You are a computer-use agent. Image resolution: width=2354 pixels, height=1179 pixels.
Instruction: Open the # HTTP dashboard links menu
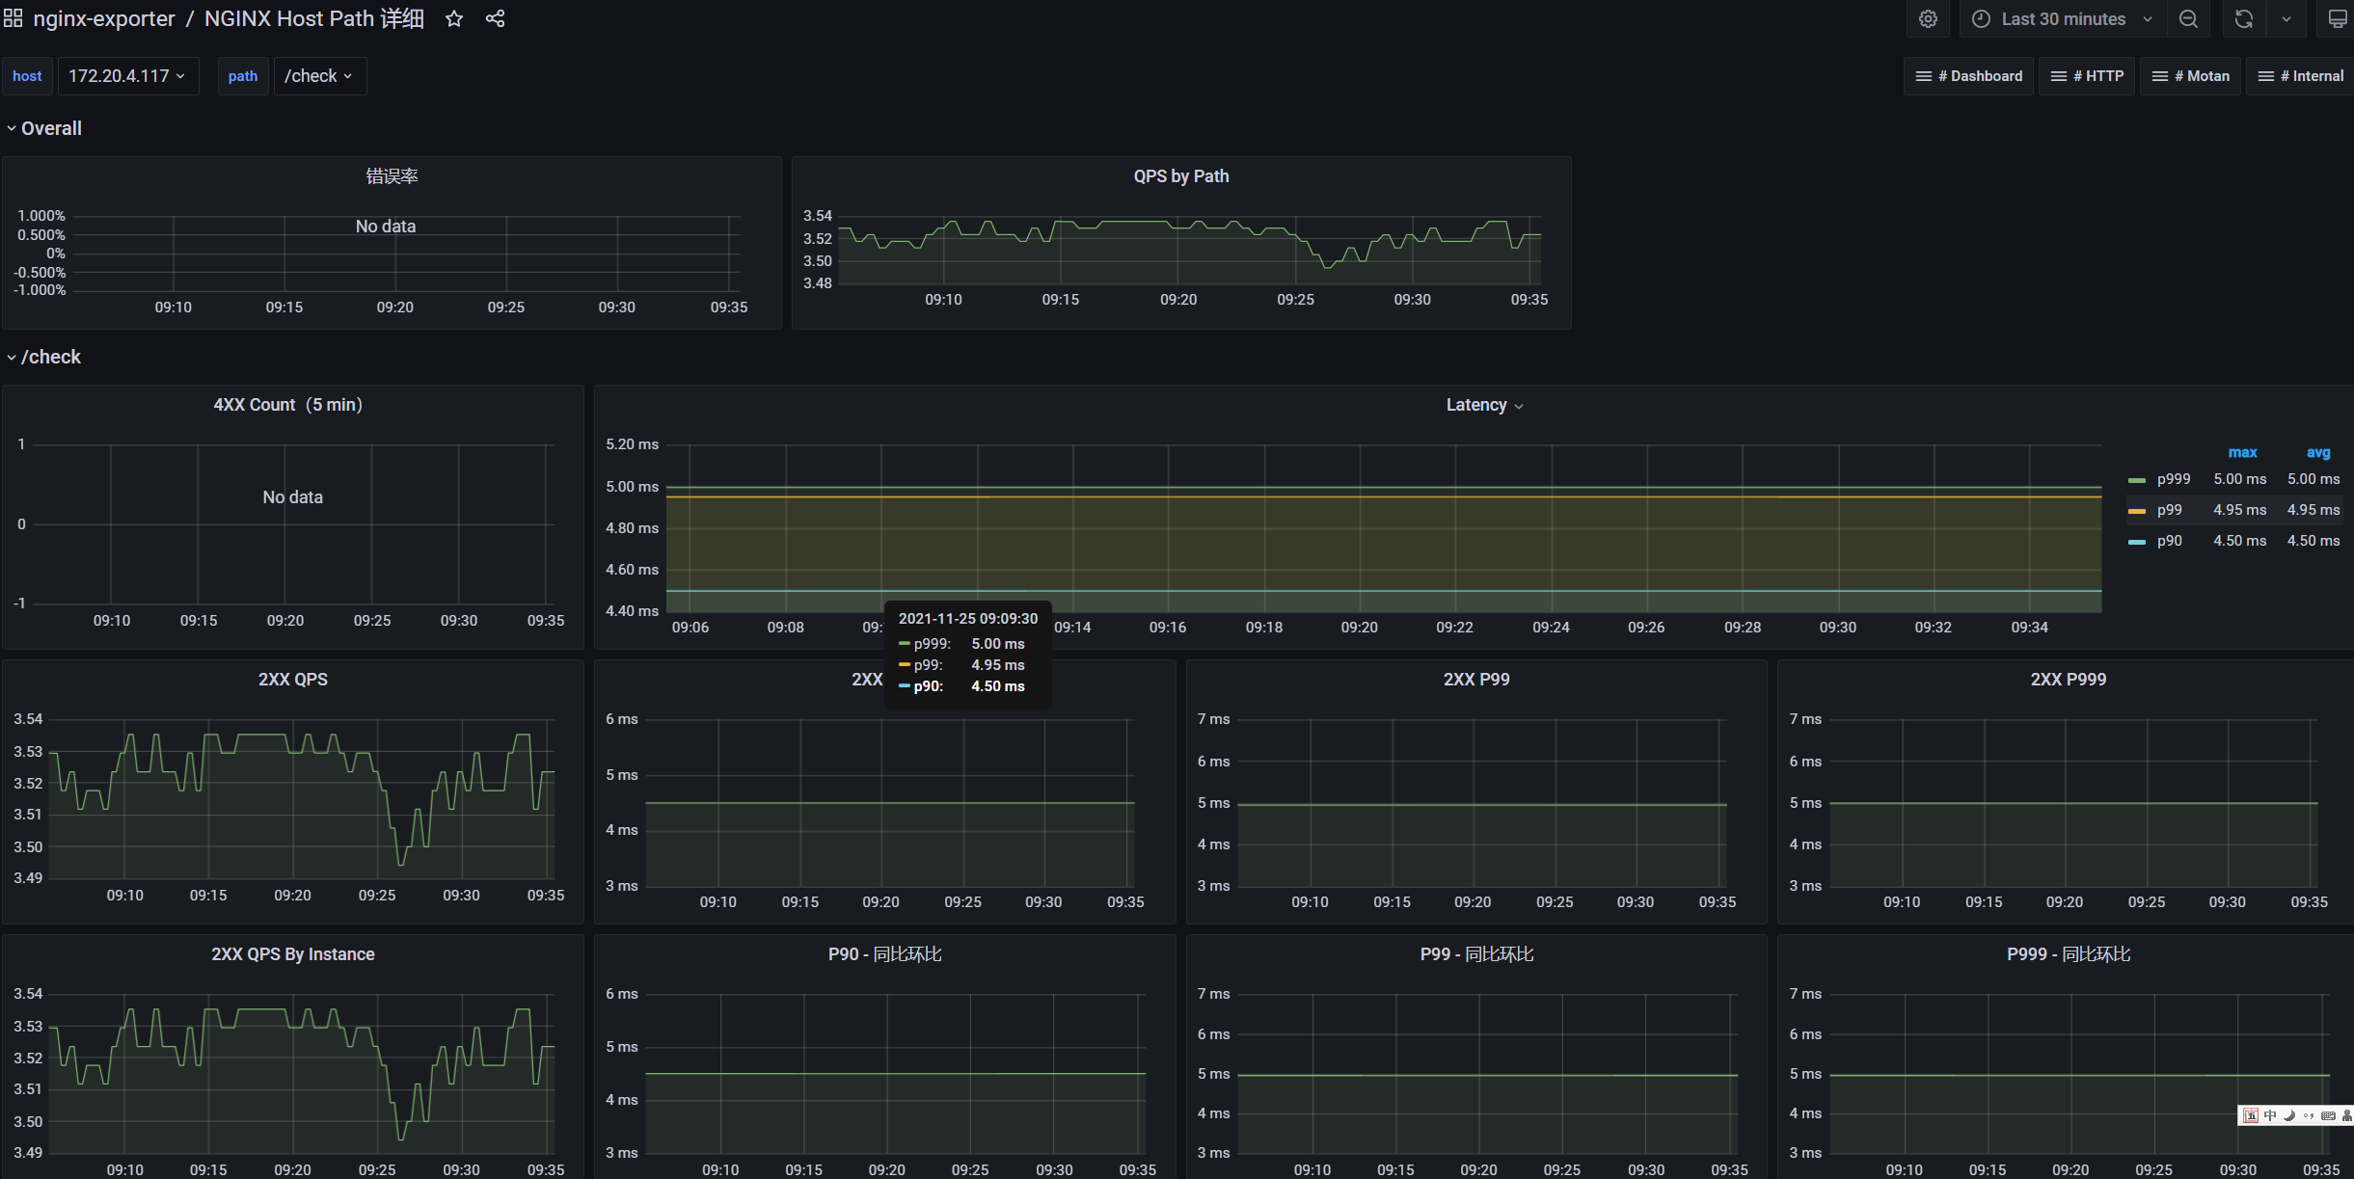pos(2087,76)
